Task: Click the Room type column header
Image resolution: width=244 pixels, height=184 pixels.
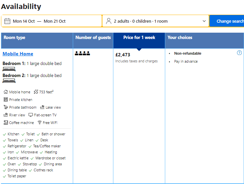Action: (14, 38)
